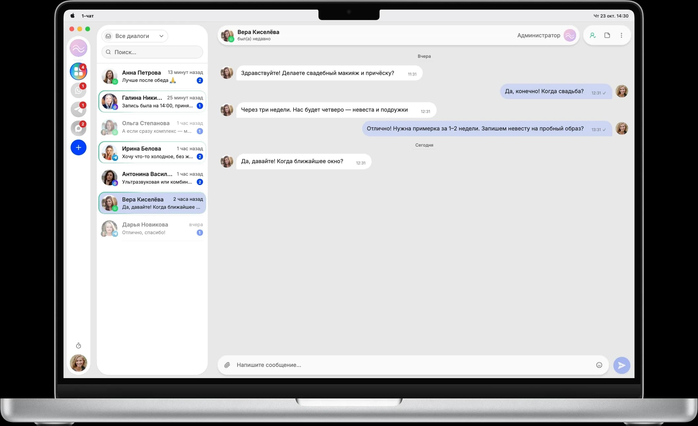Click message 'Здравствуйте! Делаете свадебный макияж'
The image size is (698, 426).
point(329,73)
